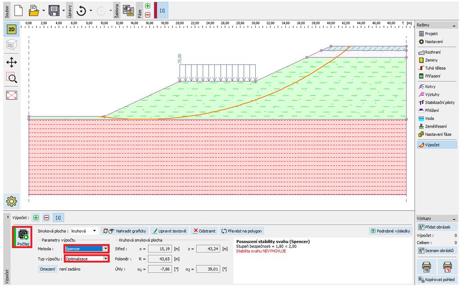Create a new file with blank page icon
The width and height of the screenshot is (461, 289).
(18, 11)
